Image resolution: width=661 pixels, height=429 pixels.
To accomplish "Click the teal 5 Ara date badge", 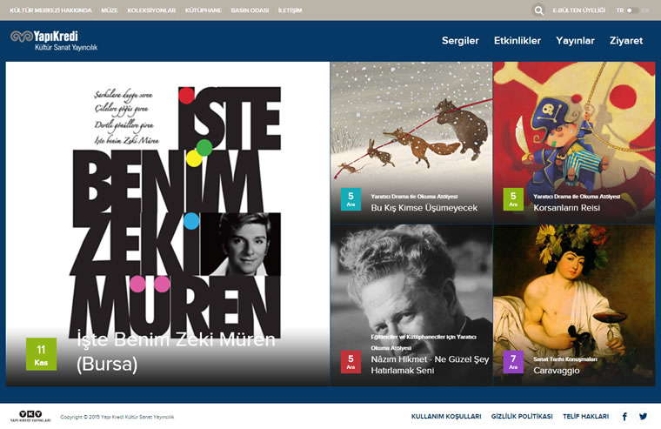I will (x=351, y=199).
